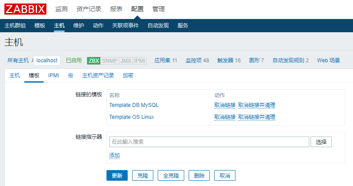Viewport: 353px width, 186px height.
Task: Click the 添加 link
Action: tap(114, 156)
